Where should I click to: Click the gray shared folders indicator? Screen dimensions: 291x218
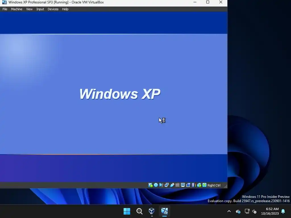pos(177,185)
